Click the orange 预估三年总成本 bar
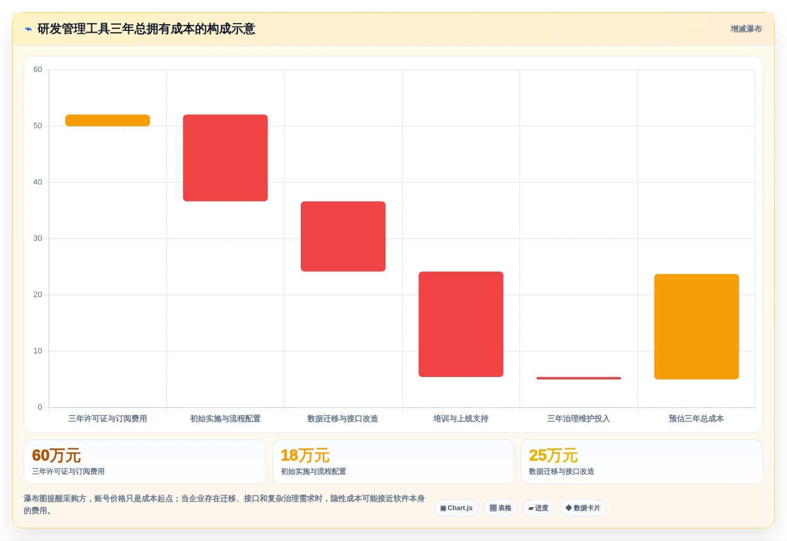This screenshot has width=787, height=541. click(697, 327)
